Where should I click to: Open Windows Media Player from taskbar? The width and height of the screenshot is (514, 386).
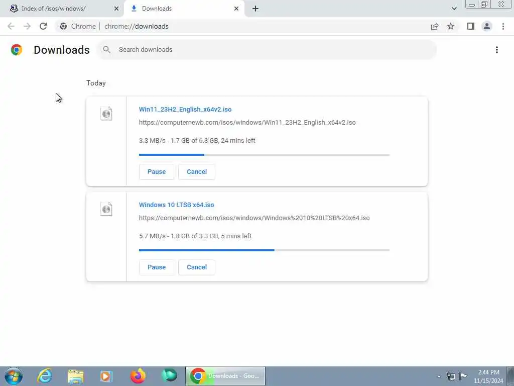point(106,376)
